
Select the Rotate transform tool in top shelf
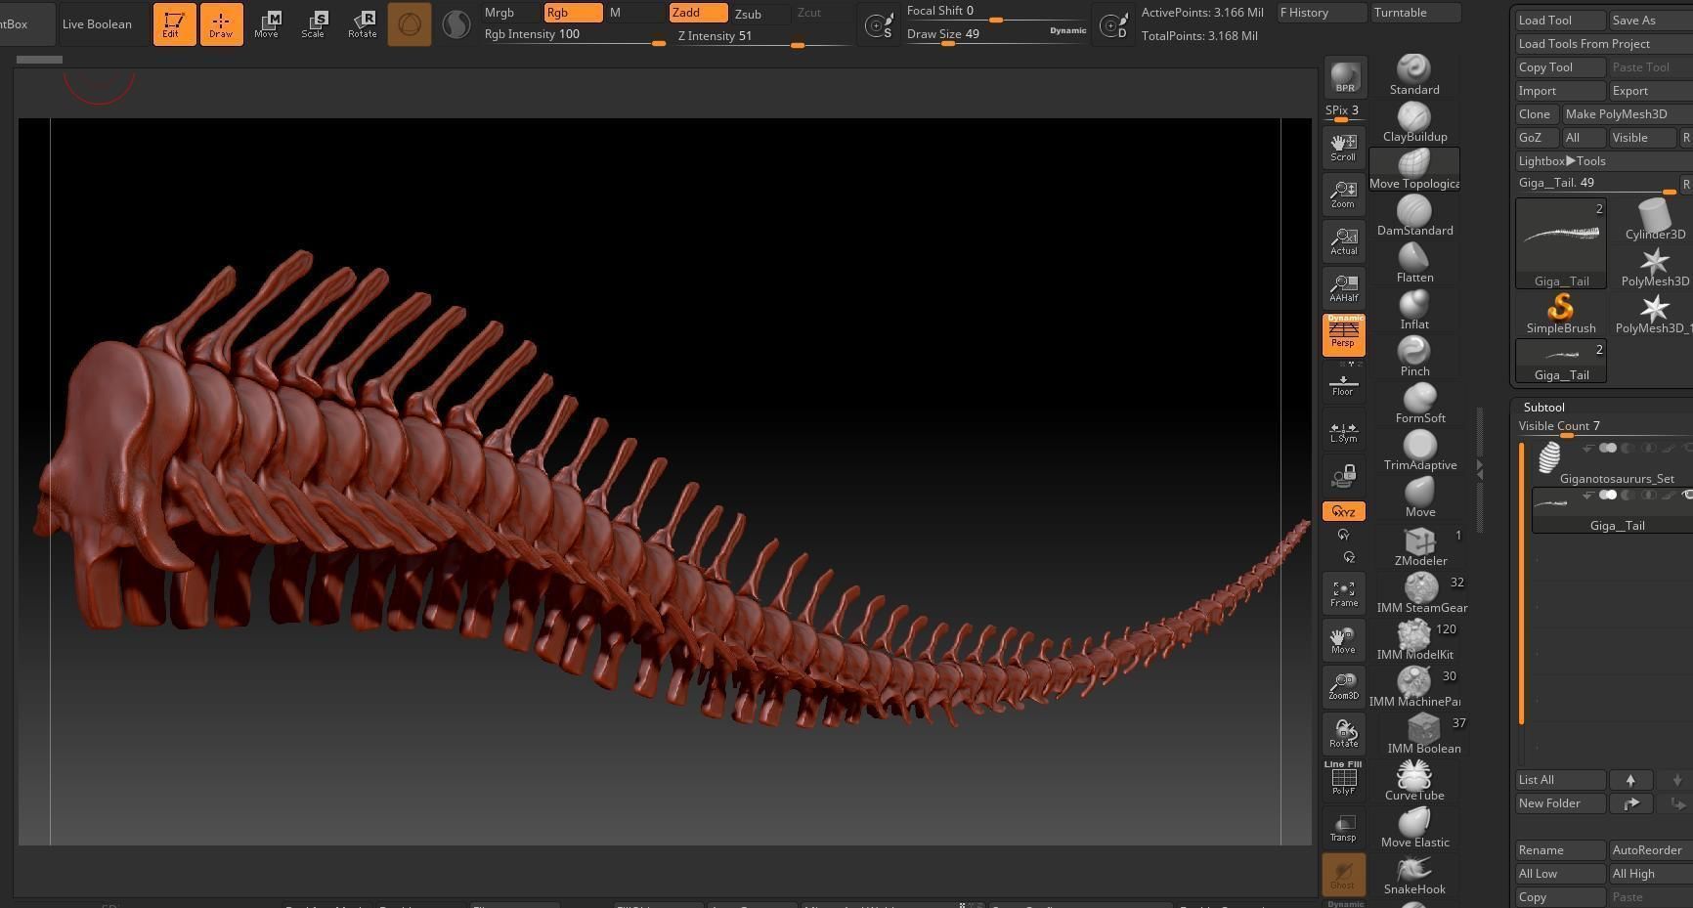[362, 23]
